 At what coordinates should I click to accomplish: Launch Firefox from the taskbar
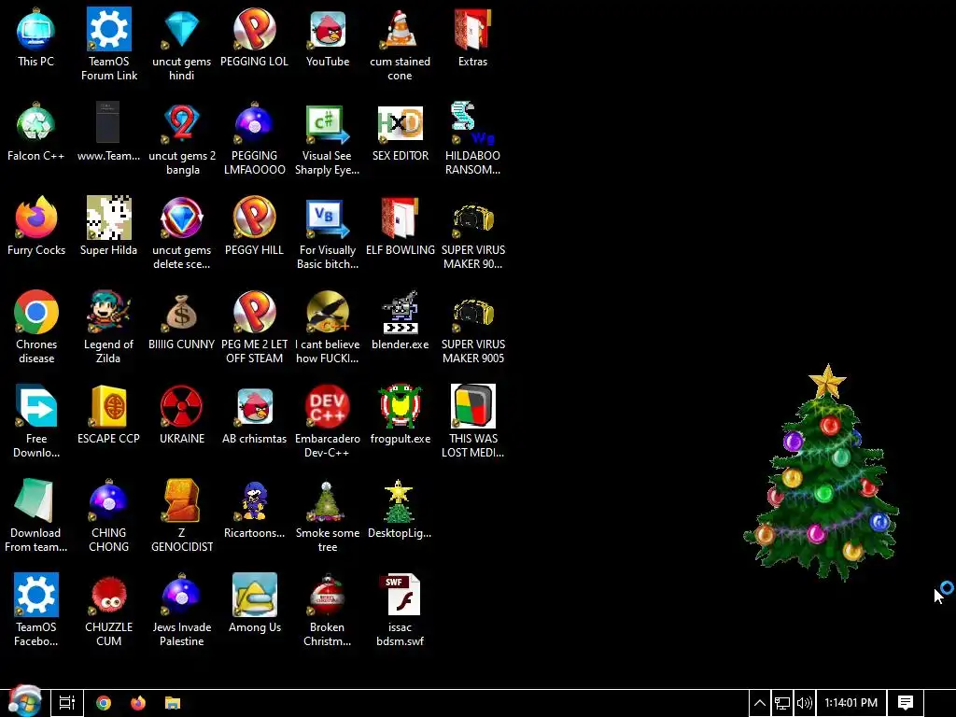pyautogui.click(x=138, y=703)
